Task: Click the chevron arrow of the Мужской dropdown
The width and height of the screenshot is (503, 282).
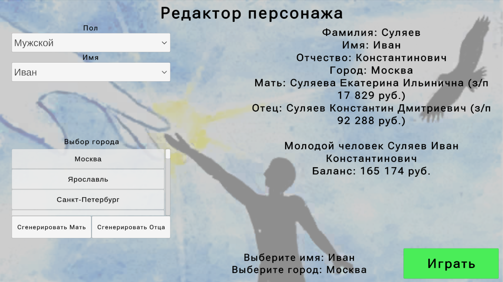Action: 164,43
